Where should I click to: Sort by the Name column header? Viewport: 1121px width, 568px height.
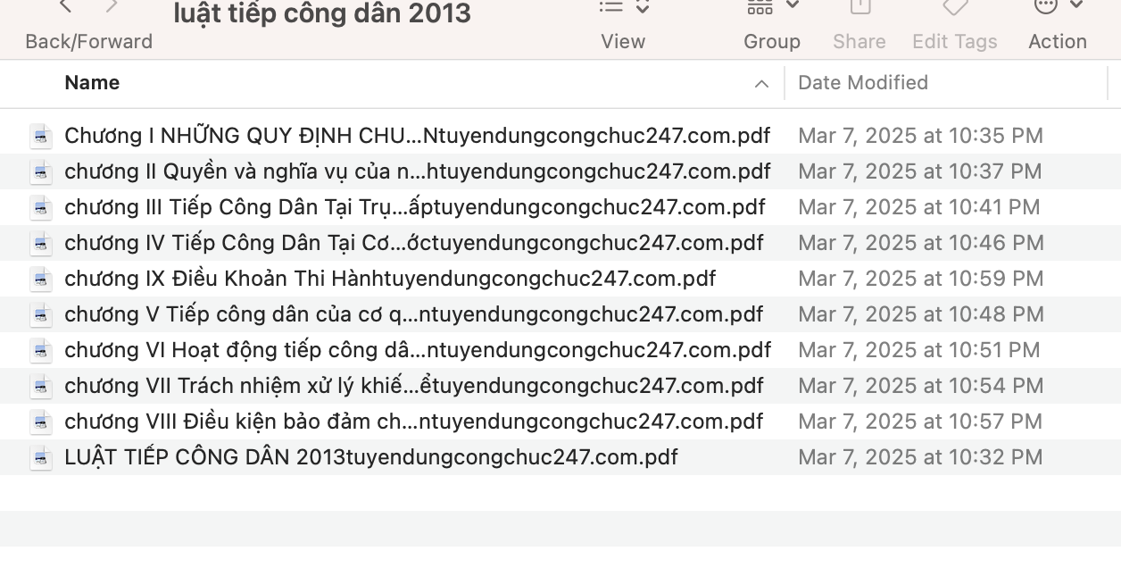(x=92, y=83)
